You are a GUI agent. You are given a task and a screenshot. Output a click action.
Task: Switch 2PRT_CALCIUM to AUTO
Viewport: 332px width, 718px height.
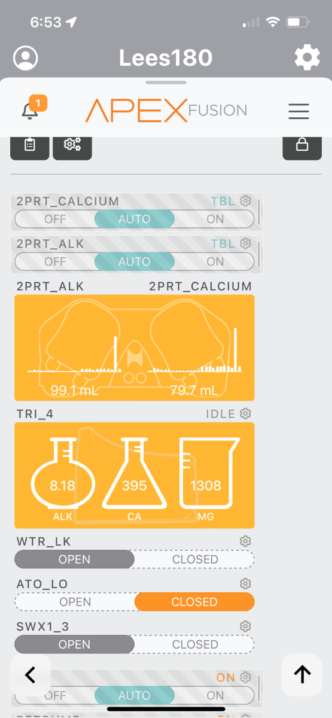(x=135, y=219)
